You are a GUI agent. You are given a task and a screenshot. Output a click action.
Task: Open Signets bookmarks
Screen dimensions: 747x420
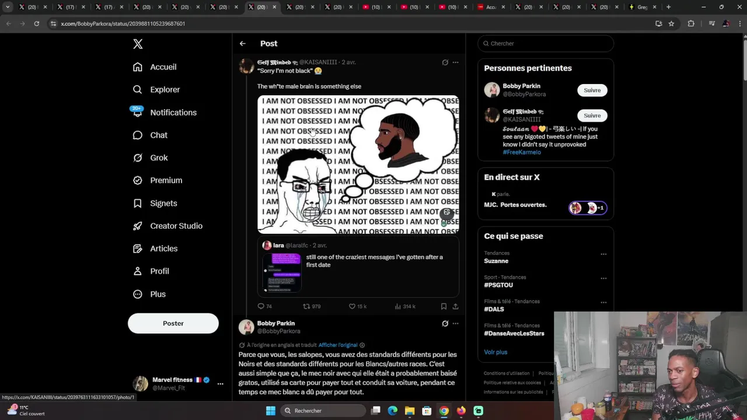coord(155,204)
